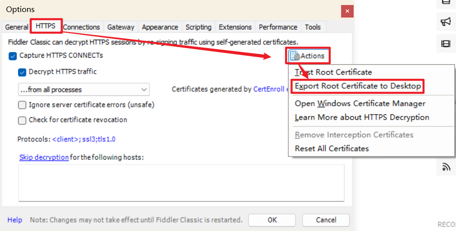Click the RSS feed icon in the right sidebar

click(x=446, y=166)
